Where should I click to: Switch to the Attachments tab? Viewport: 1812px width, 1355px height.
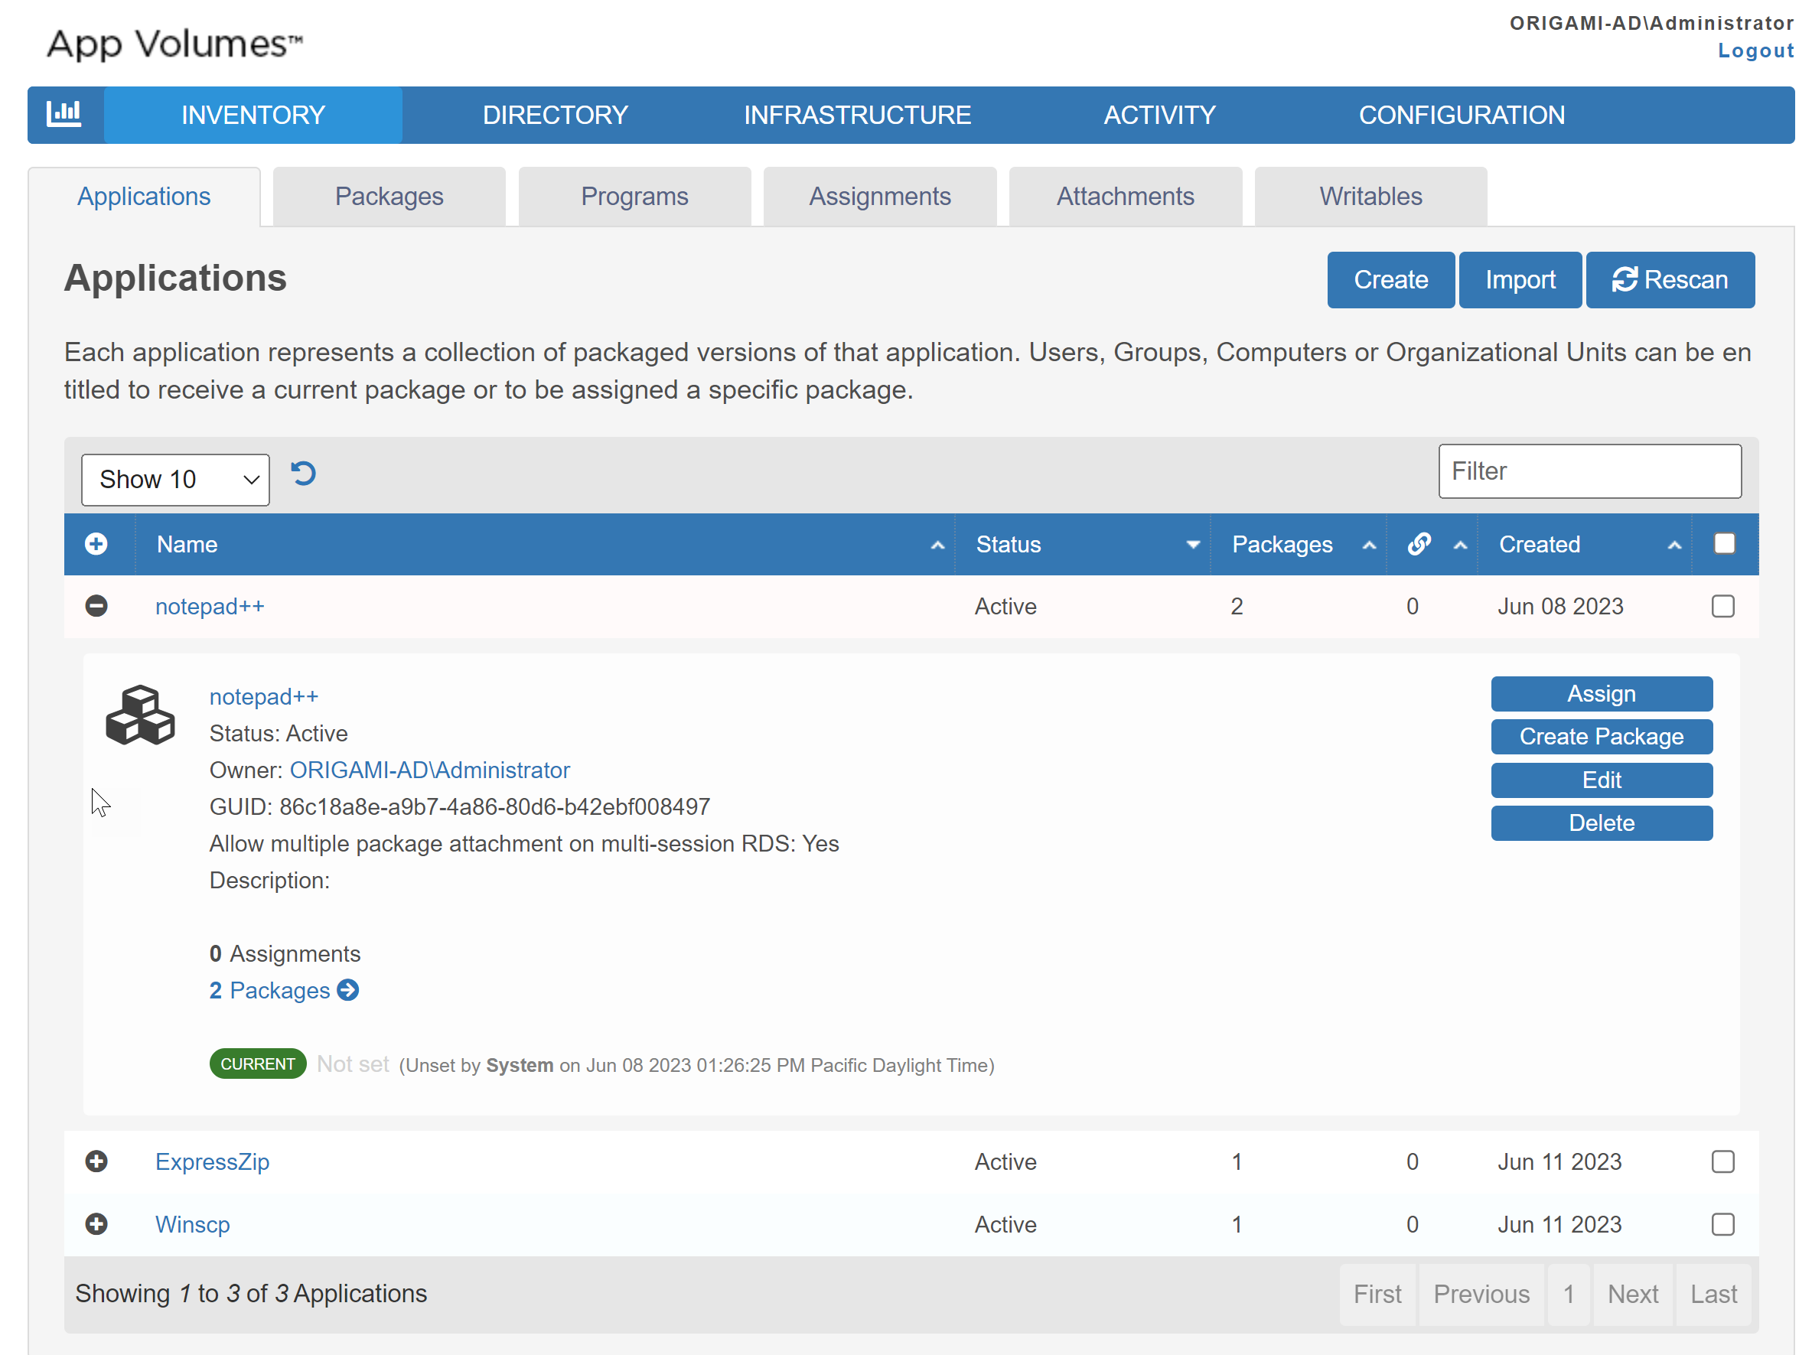tap(1126, 197)
